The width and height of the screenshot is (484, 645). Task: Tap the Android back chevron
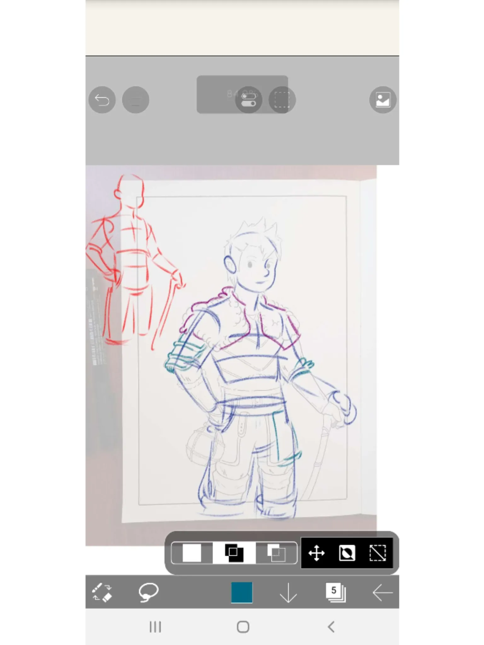[x=331, y=627]
